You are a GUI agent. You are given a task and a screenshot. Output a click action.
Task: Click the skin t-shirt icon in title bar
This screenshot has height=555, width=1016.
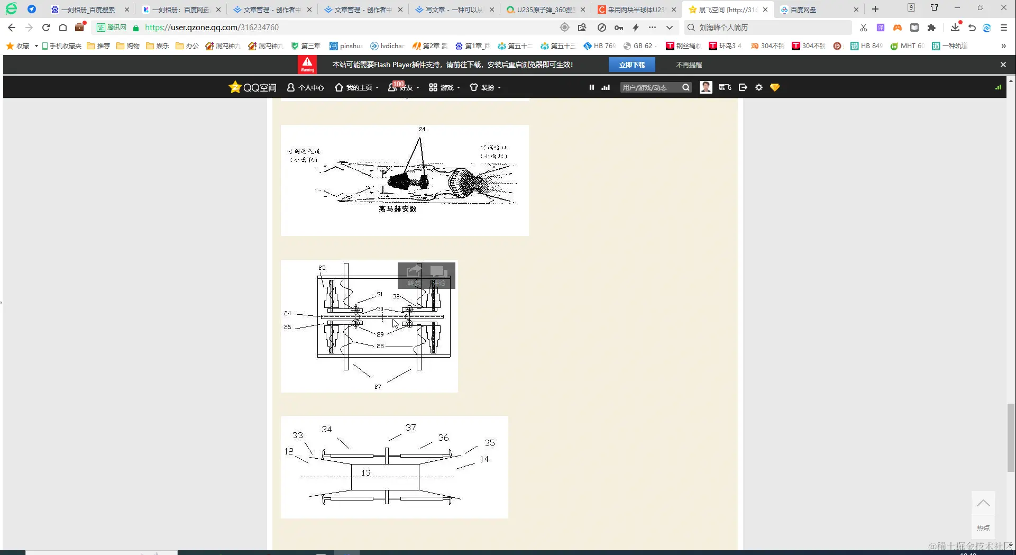[935, 8]
